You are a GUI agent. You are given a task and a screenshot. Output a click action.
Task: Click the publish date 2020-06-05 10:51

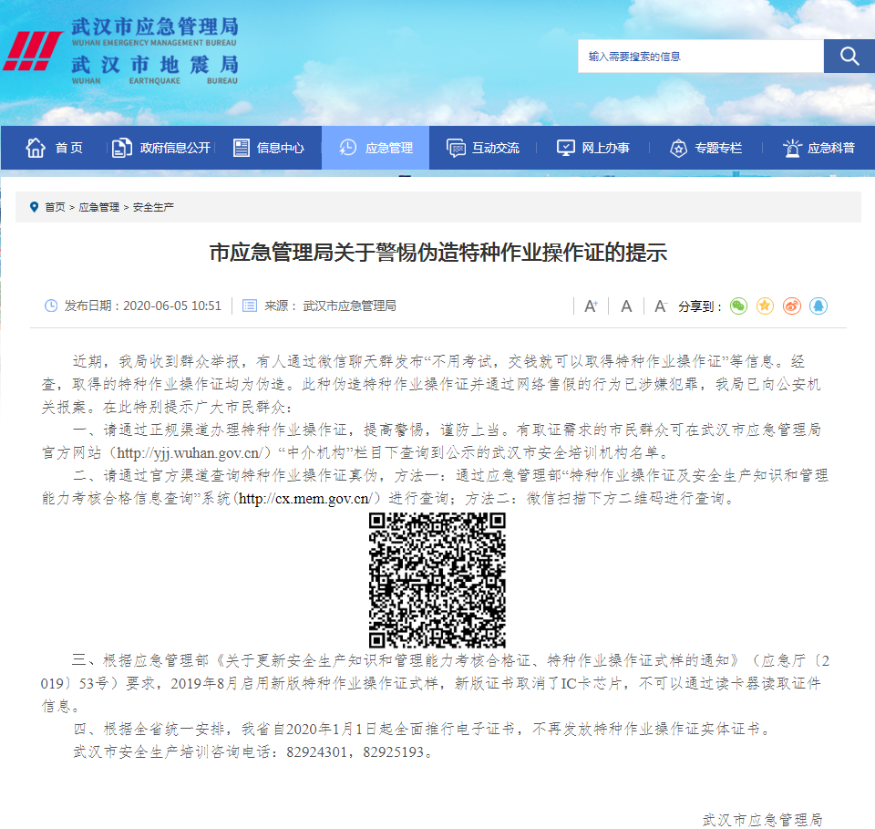click(172, 306)
